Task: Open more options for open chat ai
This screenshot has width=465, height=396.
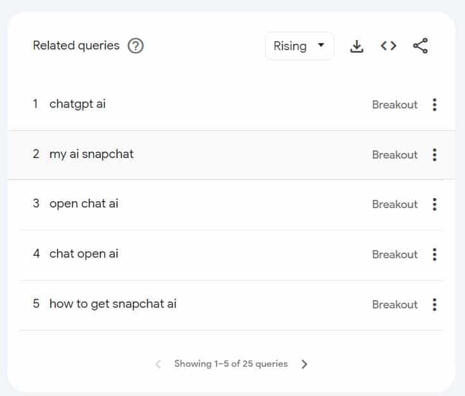Action: pyautogui.click(x=435, y=204)
